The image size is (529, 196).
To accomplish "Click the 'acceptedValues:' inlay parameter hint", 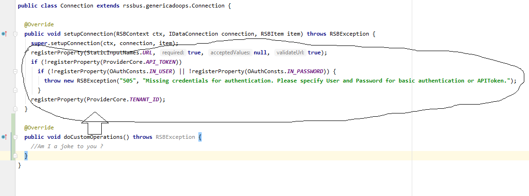I will pos(230,53).
